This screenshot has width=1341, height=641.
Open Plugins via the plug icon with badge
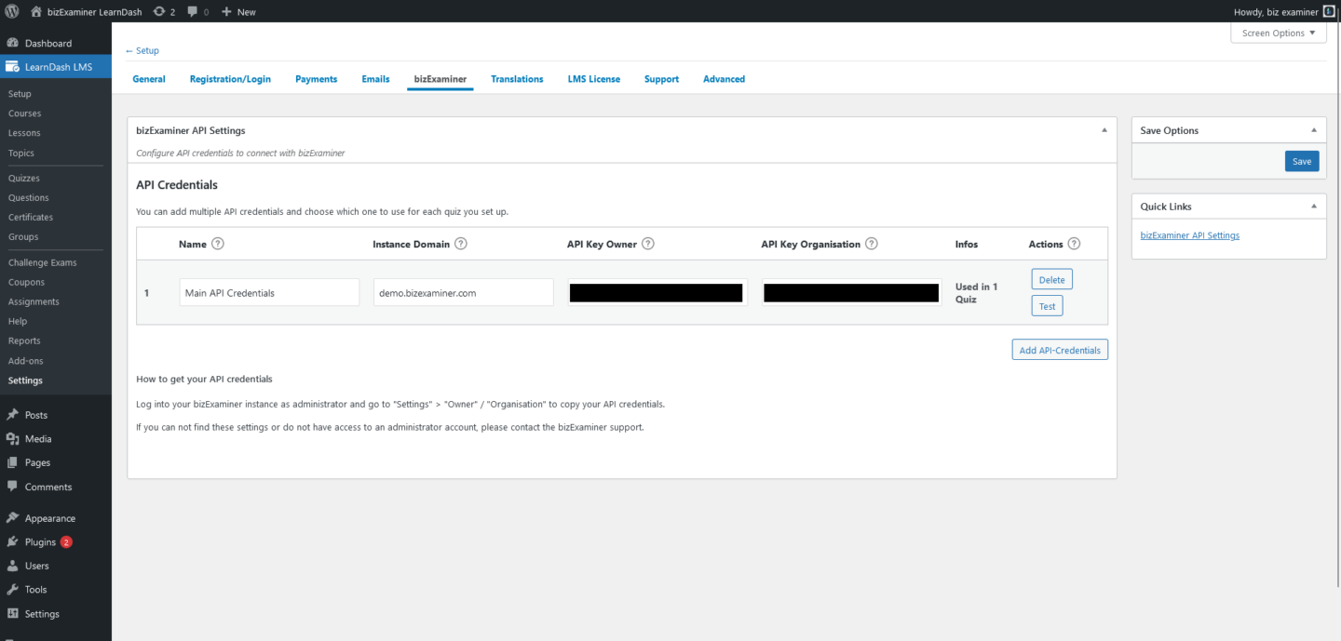click(13, 541)
